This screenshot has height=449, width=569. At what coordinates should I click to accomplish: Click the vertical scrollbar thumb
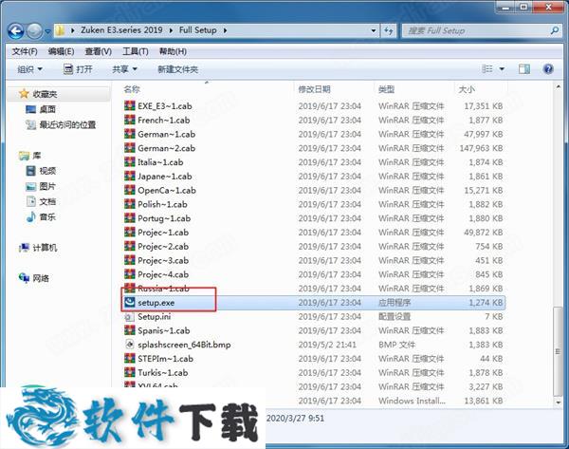559,351
